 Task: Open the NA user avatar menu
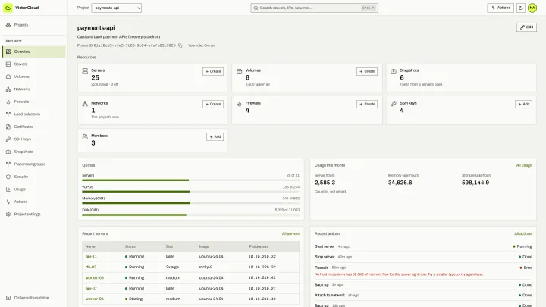tap(532, 8)
